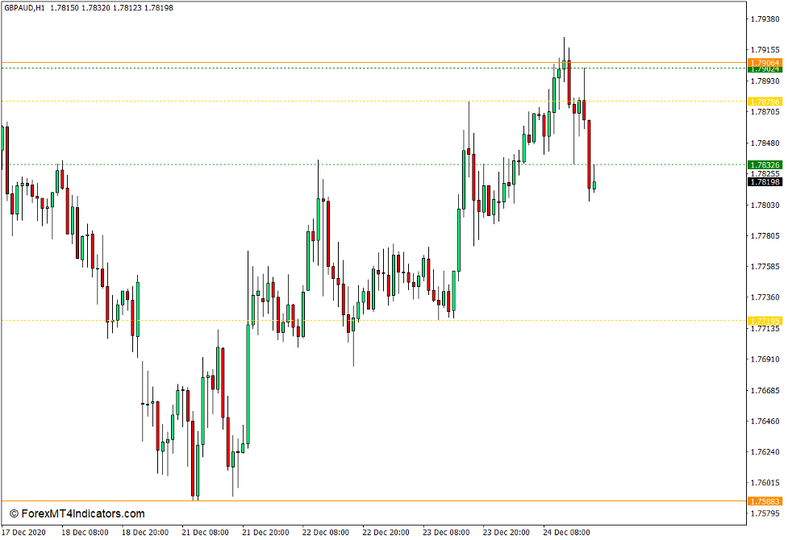Open the ForexMT4Indicators.com watermark link

(77, 513)
